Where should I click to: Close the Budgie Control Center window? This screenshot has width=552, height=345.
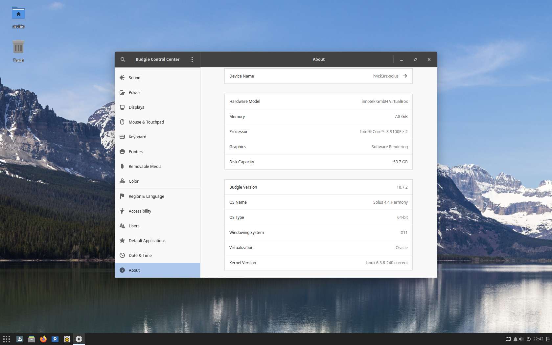tap(429, 59)
